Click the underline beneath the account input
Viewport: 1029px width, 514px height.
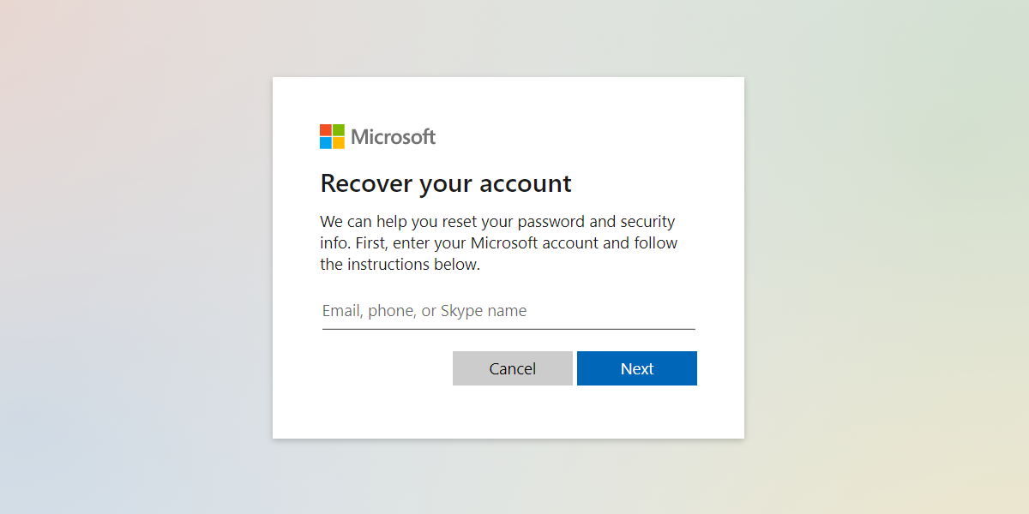coord(508,326)
